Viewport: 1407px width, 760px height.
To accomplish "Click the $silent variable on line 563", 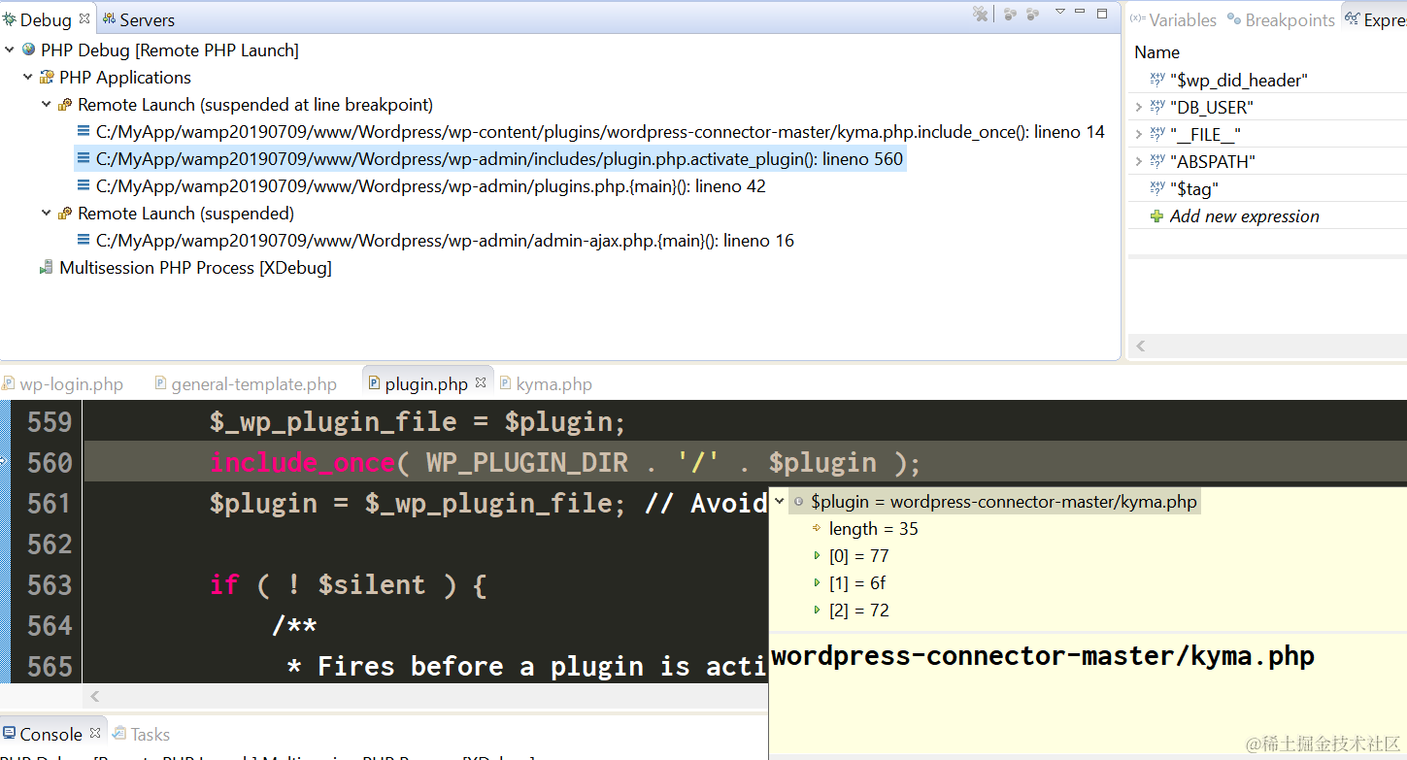I will click(x=372, y=585).
